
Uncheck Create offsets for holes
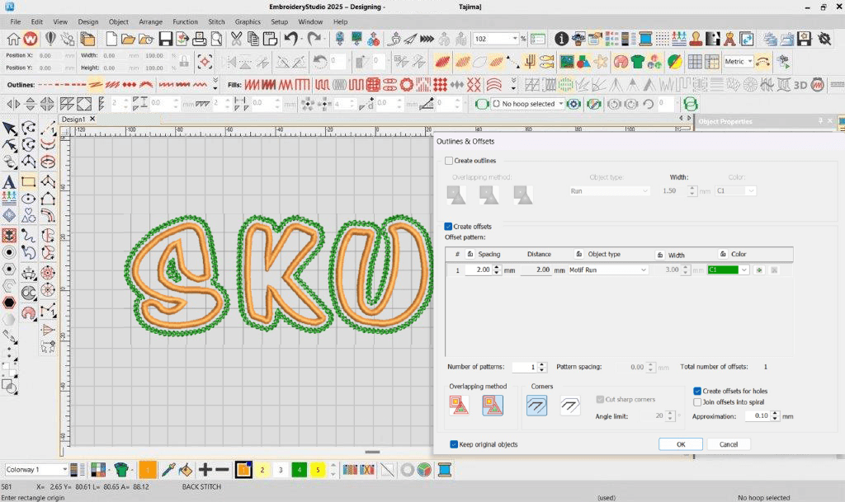(697, 392)
